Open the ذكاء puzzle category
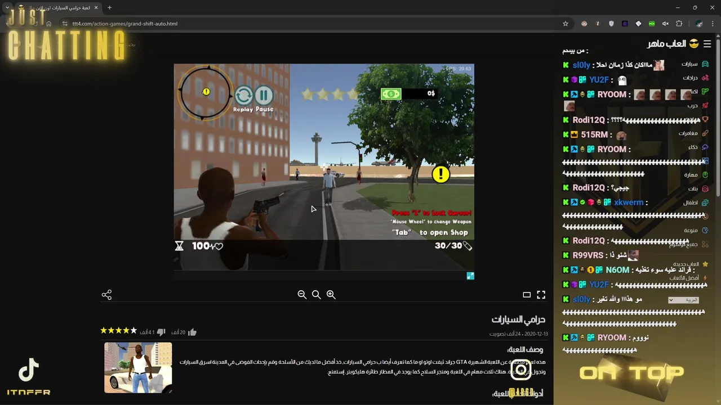 pyautogui.click(x=698, y=147)
